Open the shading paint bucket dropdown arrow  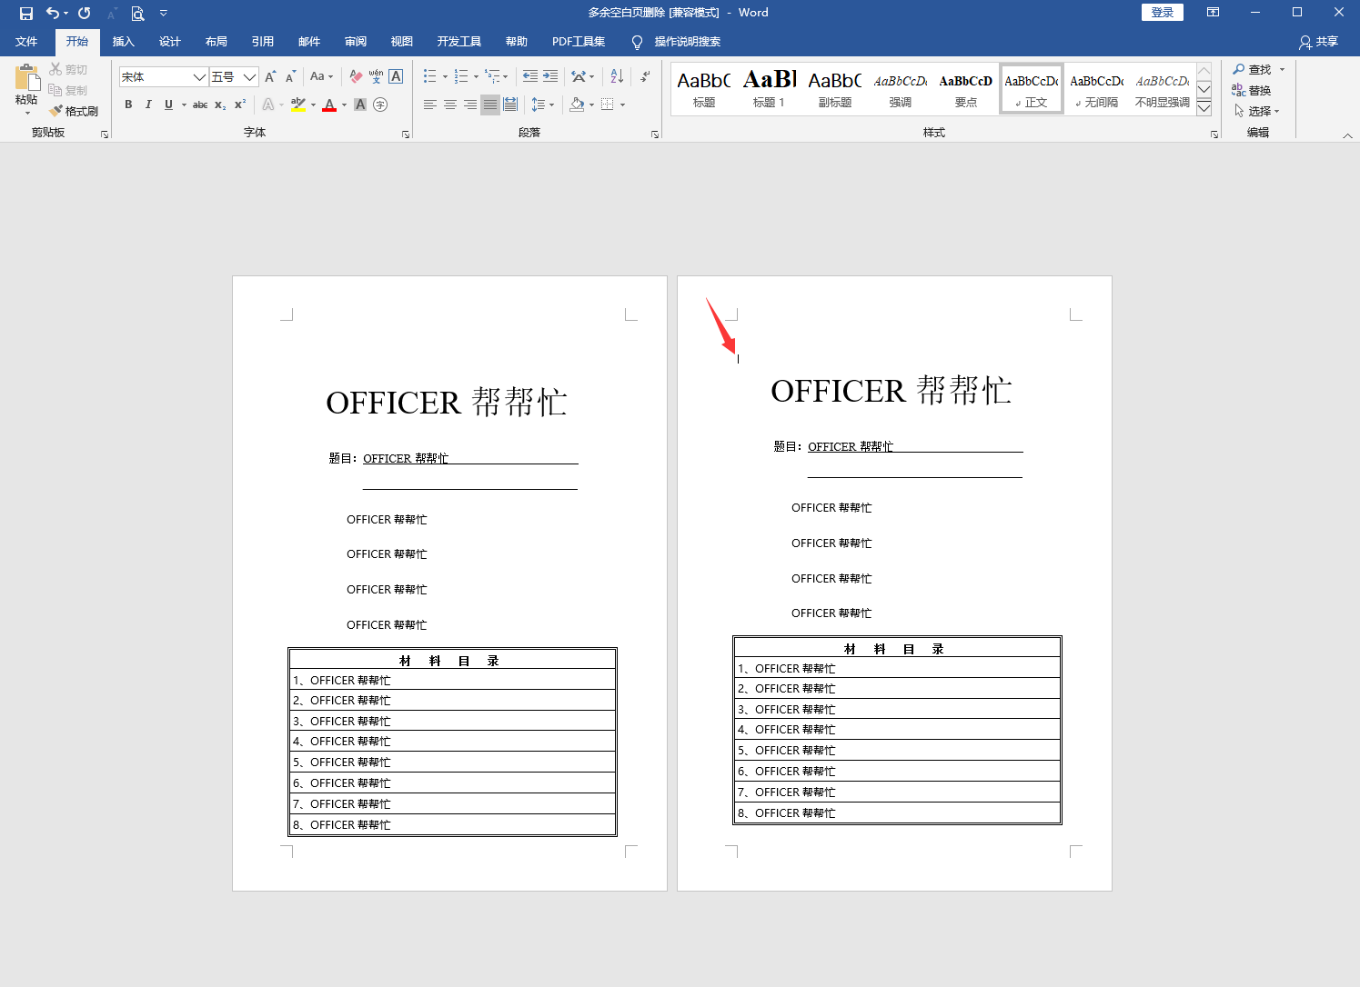(591, 105)
